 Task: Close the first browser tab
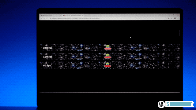(61, 15)
